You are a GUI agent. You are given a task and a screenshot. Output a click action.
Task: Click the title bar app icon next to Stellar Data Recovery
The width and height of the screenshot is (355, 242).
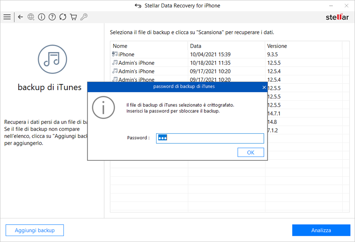[138, 6]
